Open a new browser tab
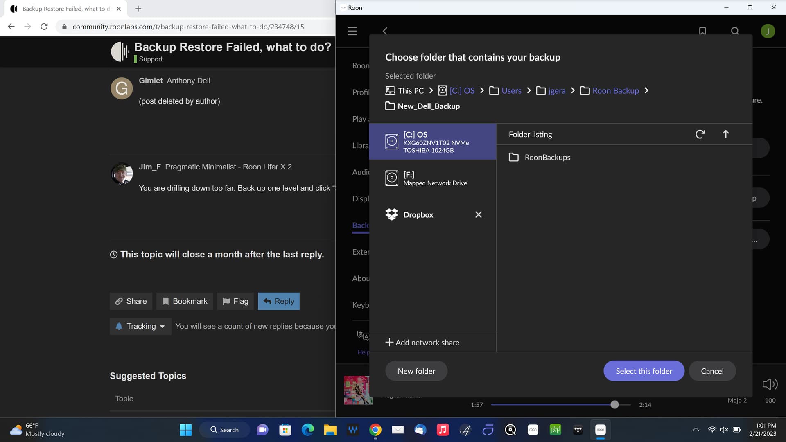 point(138,9)
